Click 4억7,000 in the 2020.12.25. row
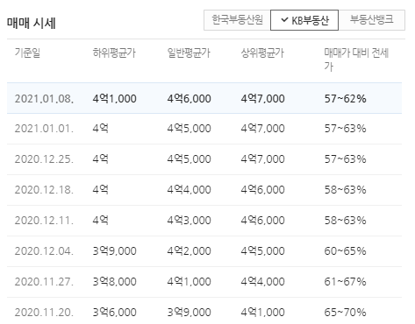 (262, 159)
